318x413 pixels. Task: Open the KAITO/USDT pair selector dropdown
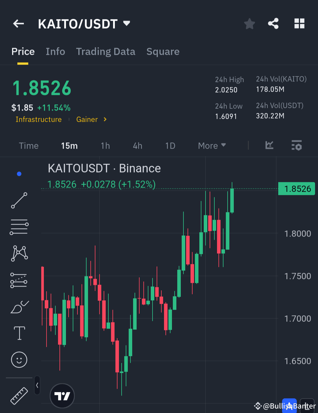click(x=127, y=24)
